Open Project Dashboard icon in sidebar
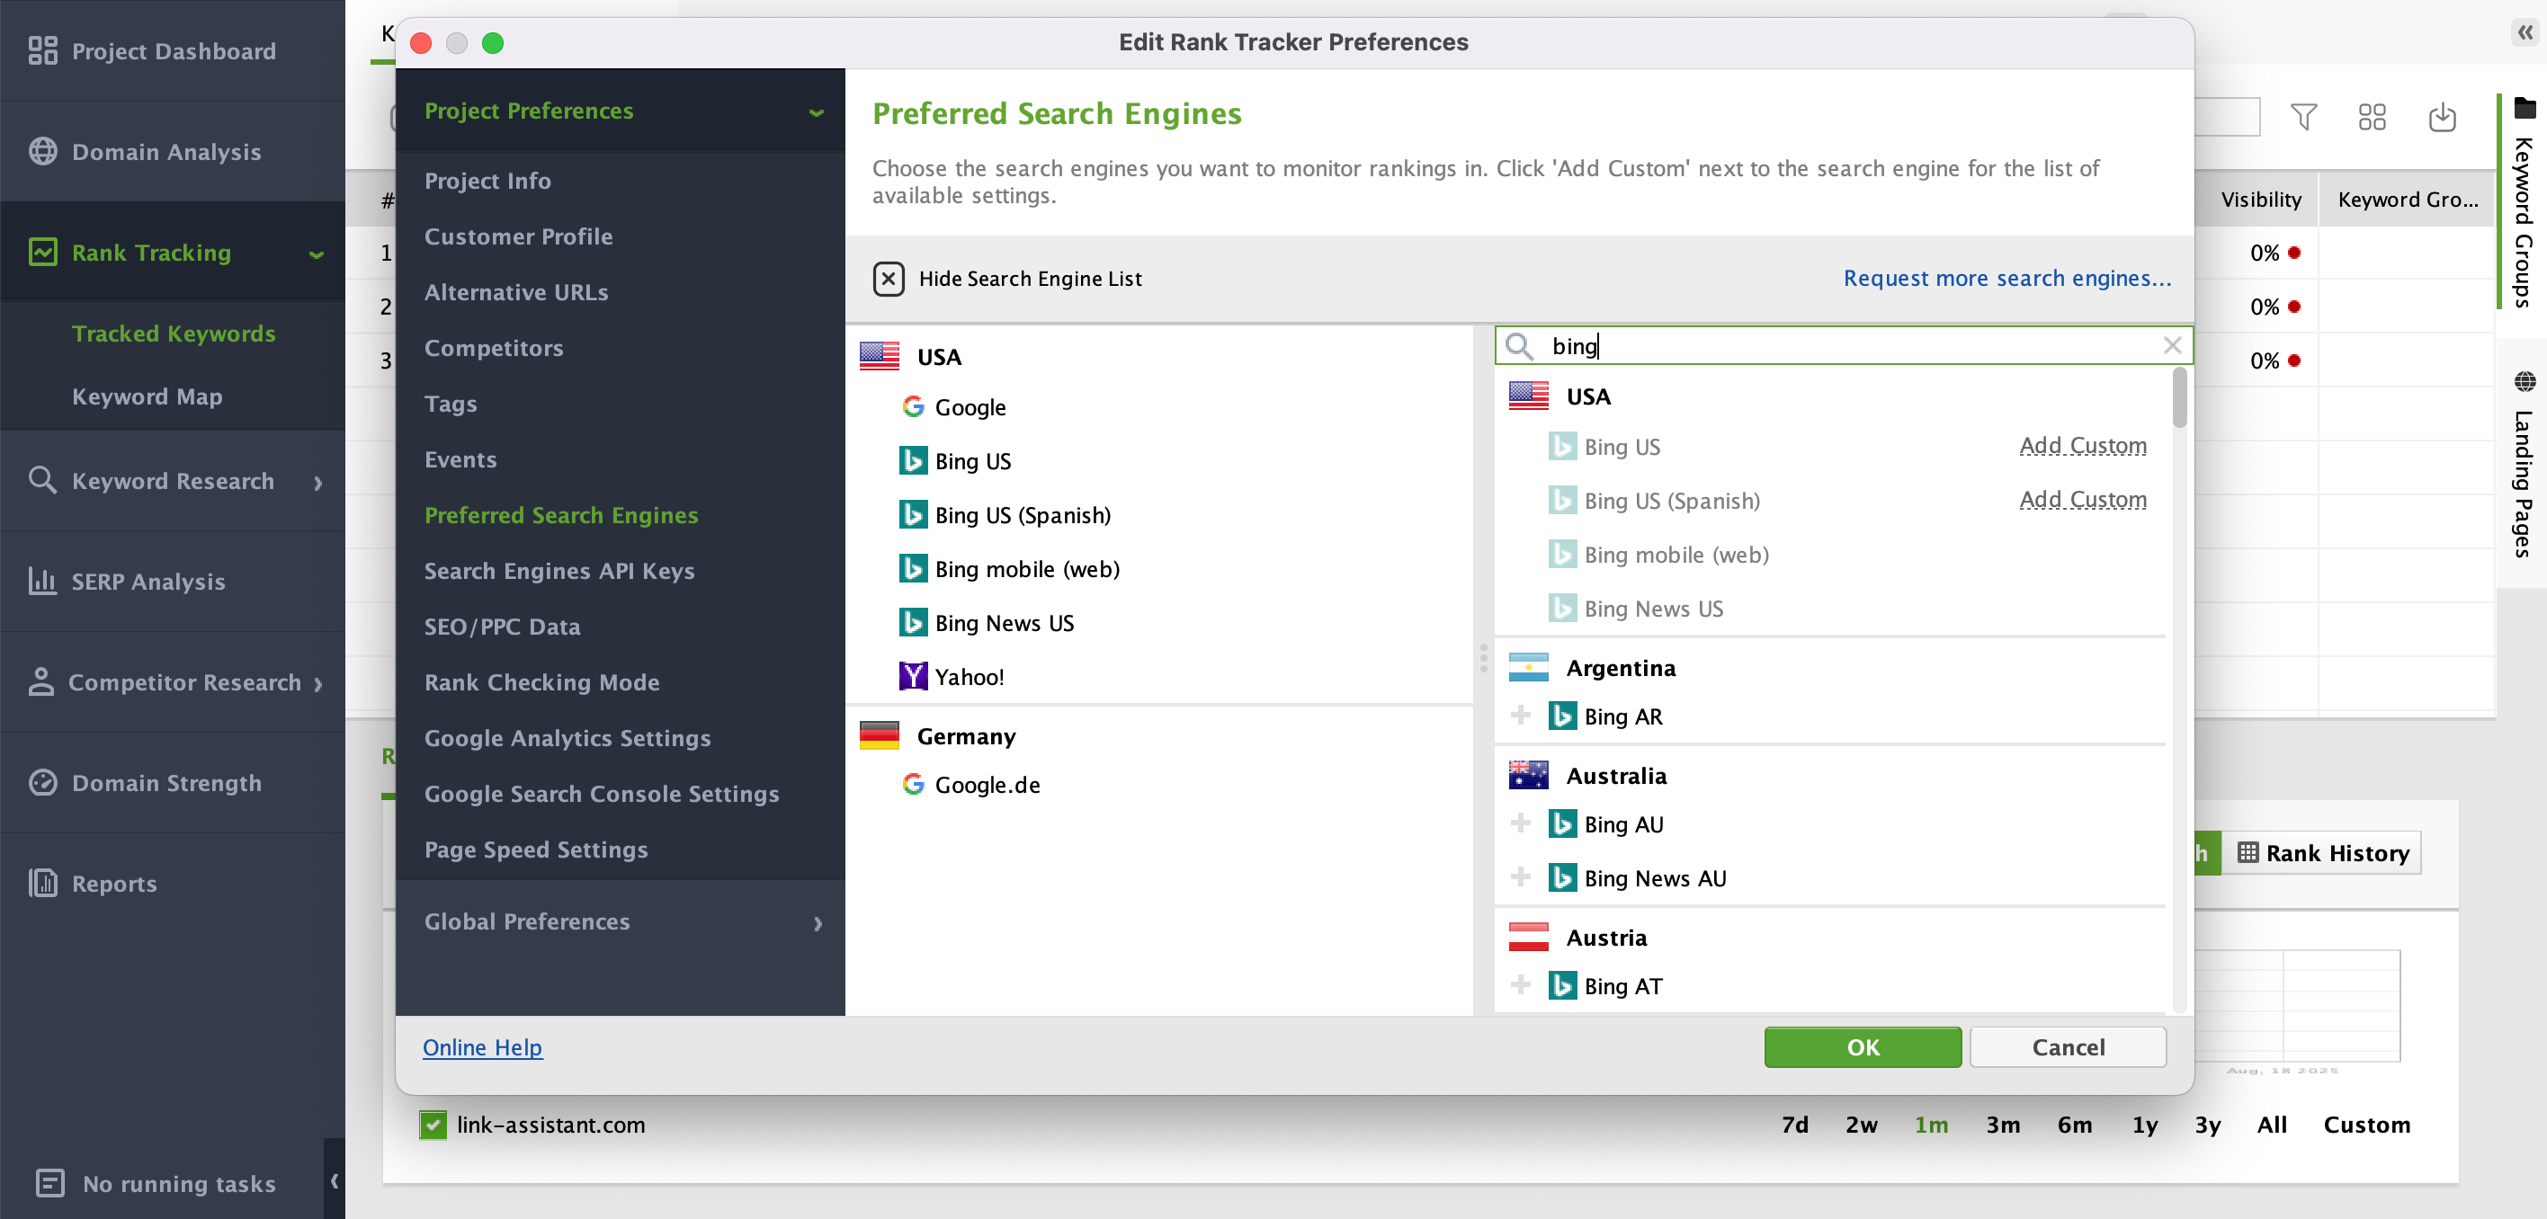 point(42,50)
